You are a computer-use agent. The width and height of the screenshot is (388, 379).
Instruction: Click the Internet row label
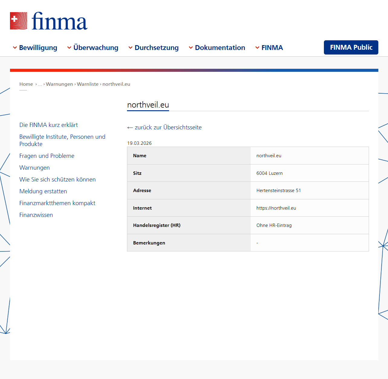pyautogui.click(x=142, y=208)
